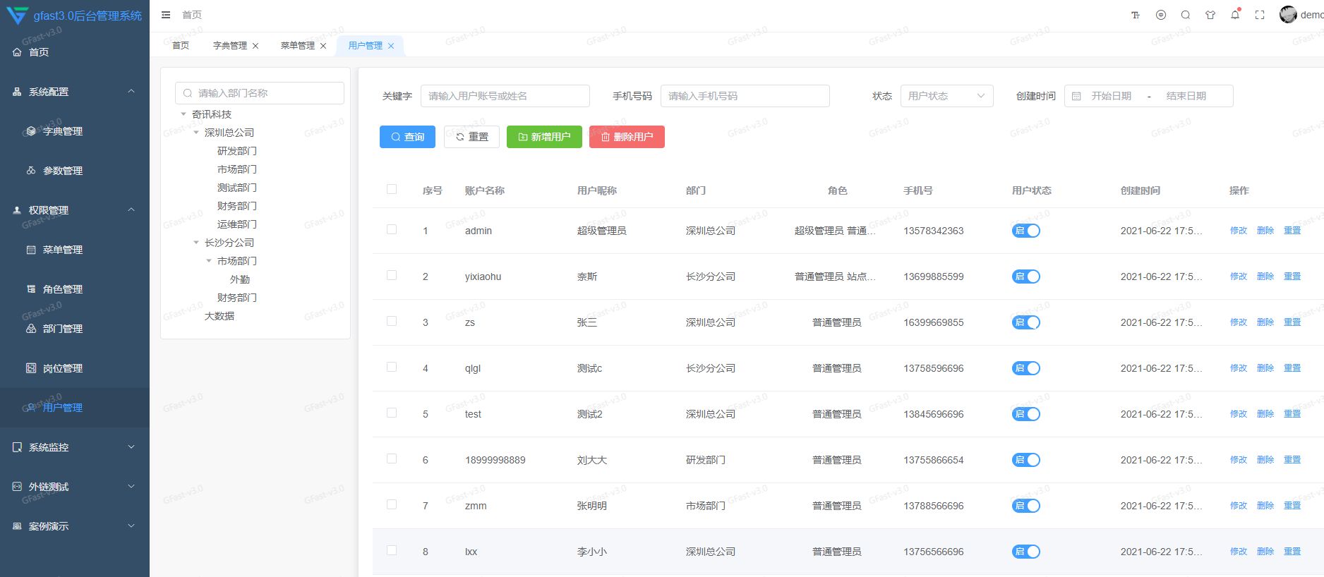Open the 结束日期 date picker
This screenshot has width=1324, height=577.
pyautogui.click(x=1186, y=96)
